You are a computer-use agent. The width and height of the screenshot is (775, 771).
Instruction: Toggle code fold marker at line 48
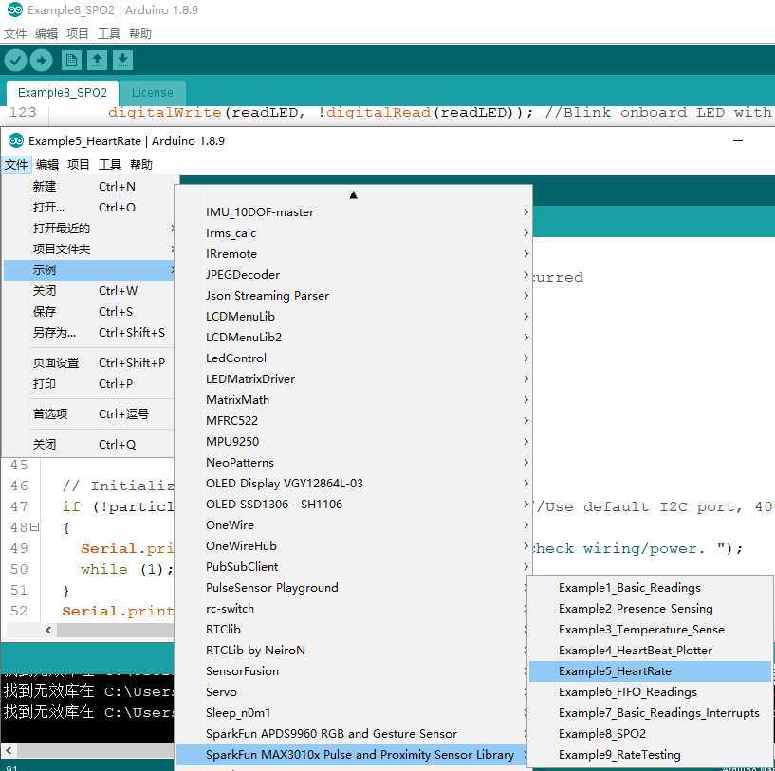(34, 527)
